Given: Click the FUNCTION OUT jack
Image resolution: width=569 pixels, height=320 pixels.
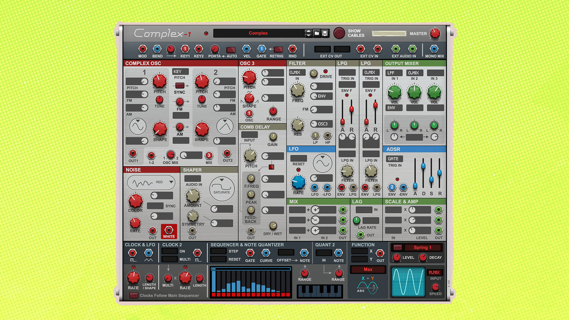Looking at the screenshot, I should click(380, 253).
